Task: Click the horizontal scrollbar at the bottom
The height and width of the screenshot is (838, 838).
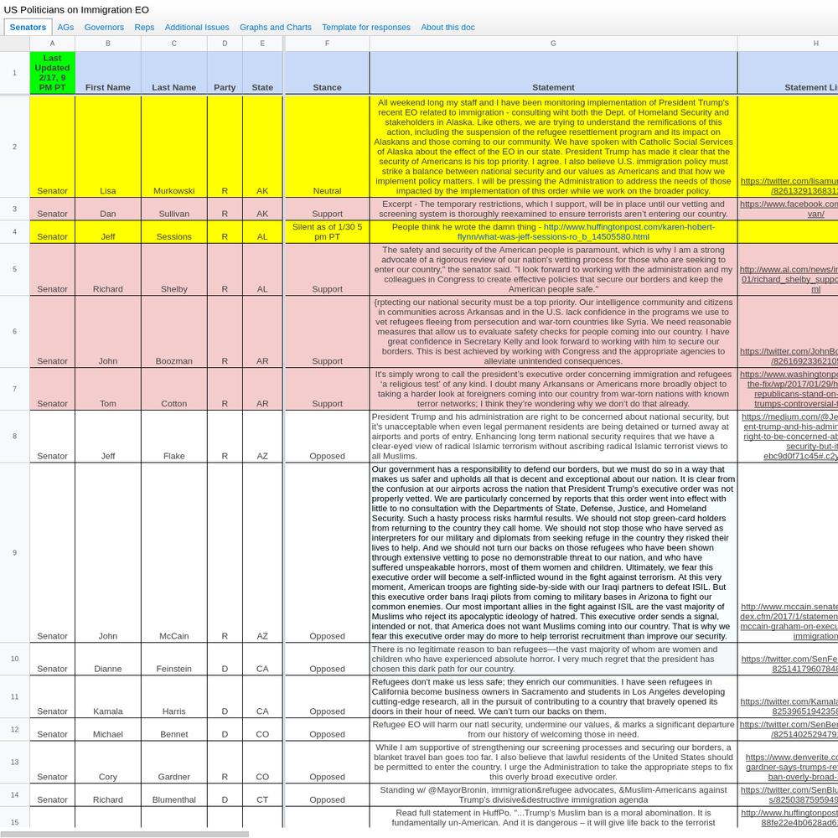Action: tap(124, 834)
